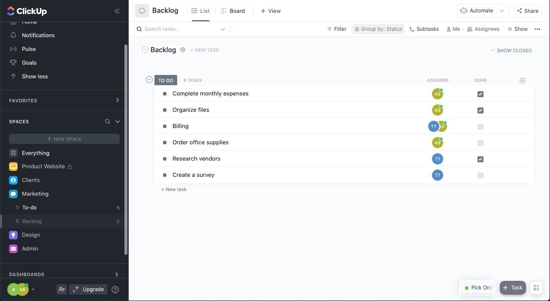The image size is (550, 301).
Task: Expand the Favorites section
Action: (117, 101)
